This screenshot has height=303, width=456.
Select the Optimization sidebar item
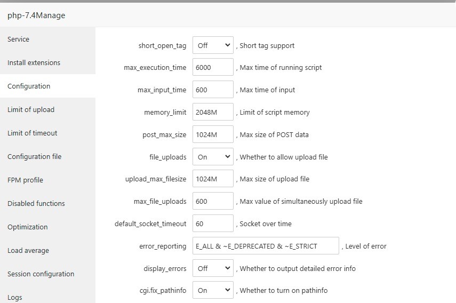[27, 227]
